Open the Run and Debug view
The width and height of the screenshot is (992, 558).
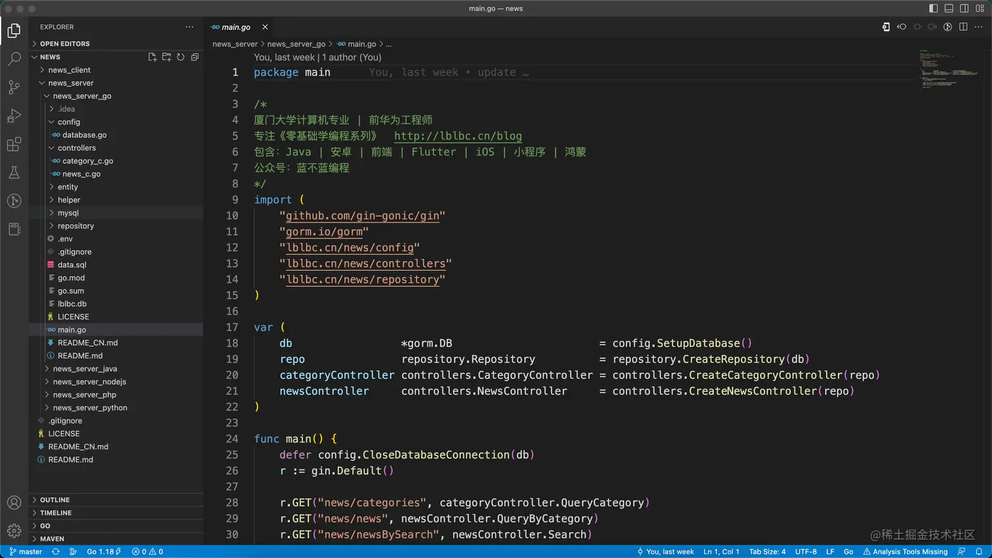point(14,116)
